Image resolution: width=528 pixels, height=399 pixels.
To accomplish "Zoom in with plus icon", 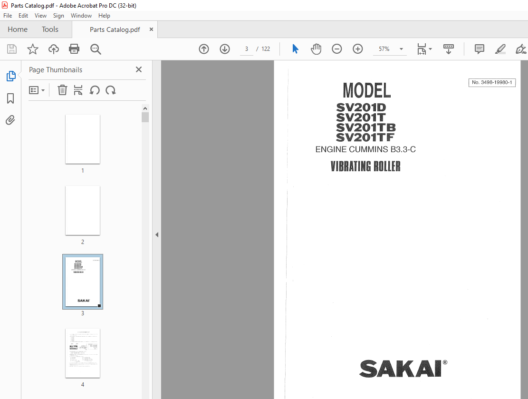I will [x=357, y=49].
